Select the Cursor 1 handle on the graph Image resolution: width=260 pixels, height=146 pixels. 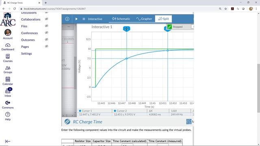tap(126, 29)
